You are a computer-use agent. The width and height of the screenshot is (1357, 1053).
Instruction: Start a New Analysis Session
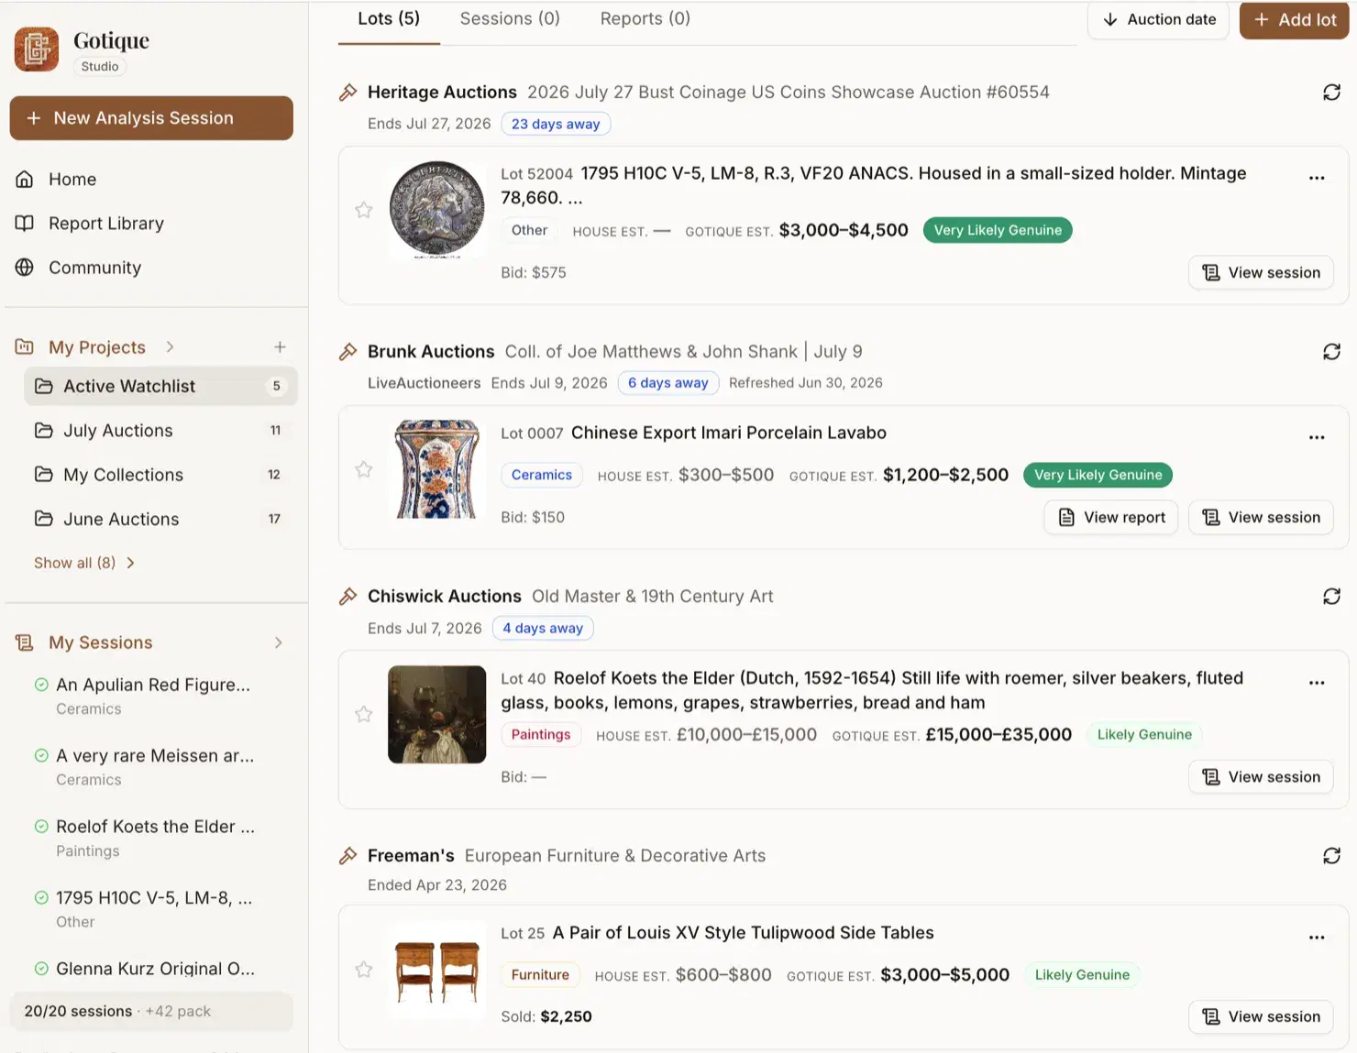[151, 118]
